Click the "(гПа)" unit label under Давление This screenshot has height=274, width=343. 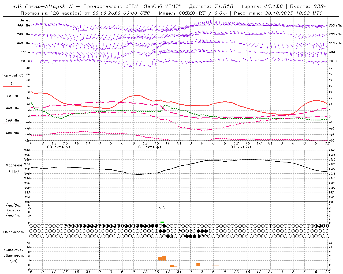(x=14, y=172)
